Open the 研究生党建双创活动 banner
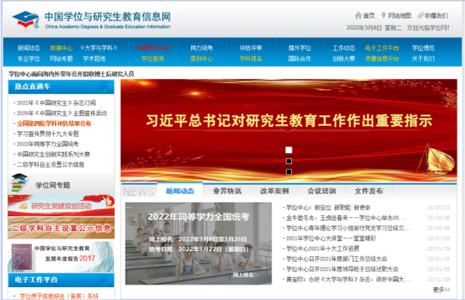Viewport: 465px width, 300px height. (x=62, y=206)
